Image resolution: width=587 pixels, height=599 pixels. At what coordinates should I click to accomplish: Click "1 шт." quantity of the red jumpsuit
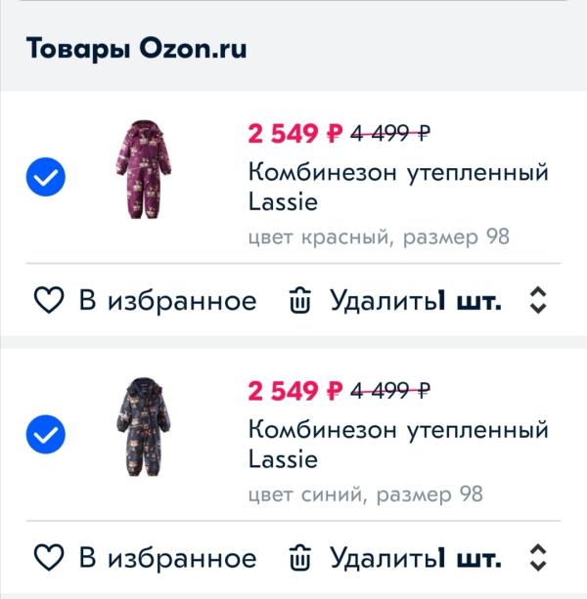click(471, 301)
